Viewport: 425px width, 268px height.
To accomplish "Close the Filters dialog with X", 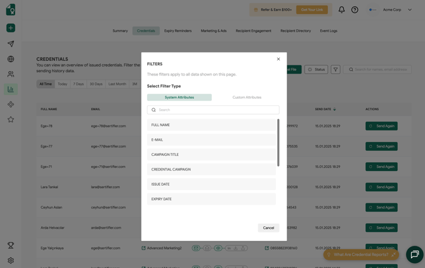I will point(278,59).
